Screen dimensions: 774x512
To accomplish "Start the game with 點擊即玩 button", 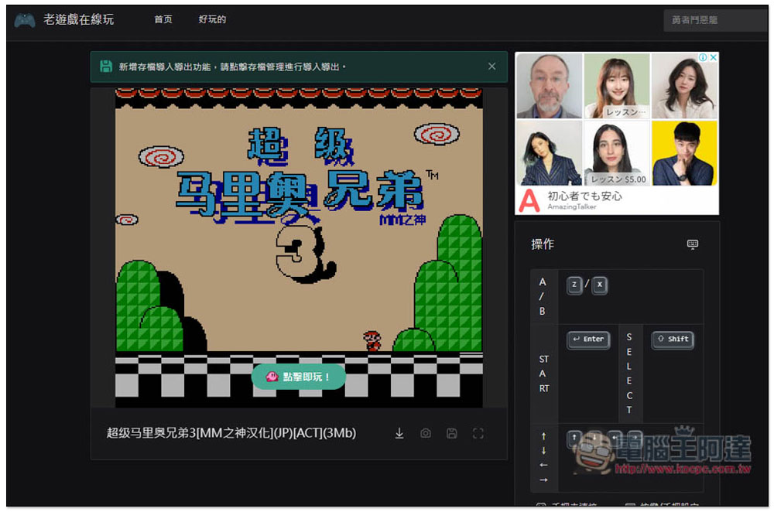I will 298,377.
